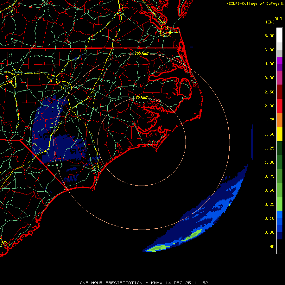The height and width of the screenshot is (285, 285).
Task: Select the 6.00 legend value
Action: (x=269, y=50)
